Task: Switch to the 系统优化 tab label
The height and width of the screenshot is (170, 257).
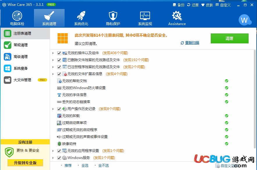Action: click(81, 24)
